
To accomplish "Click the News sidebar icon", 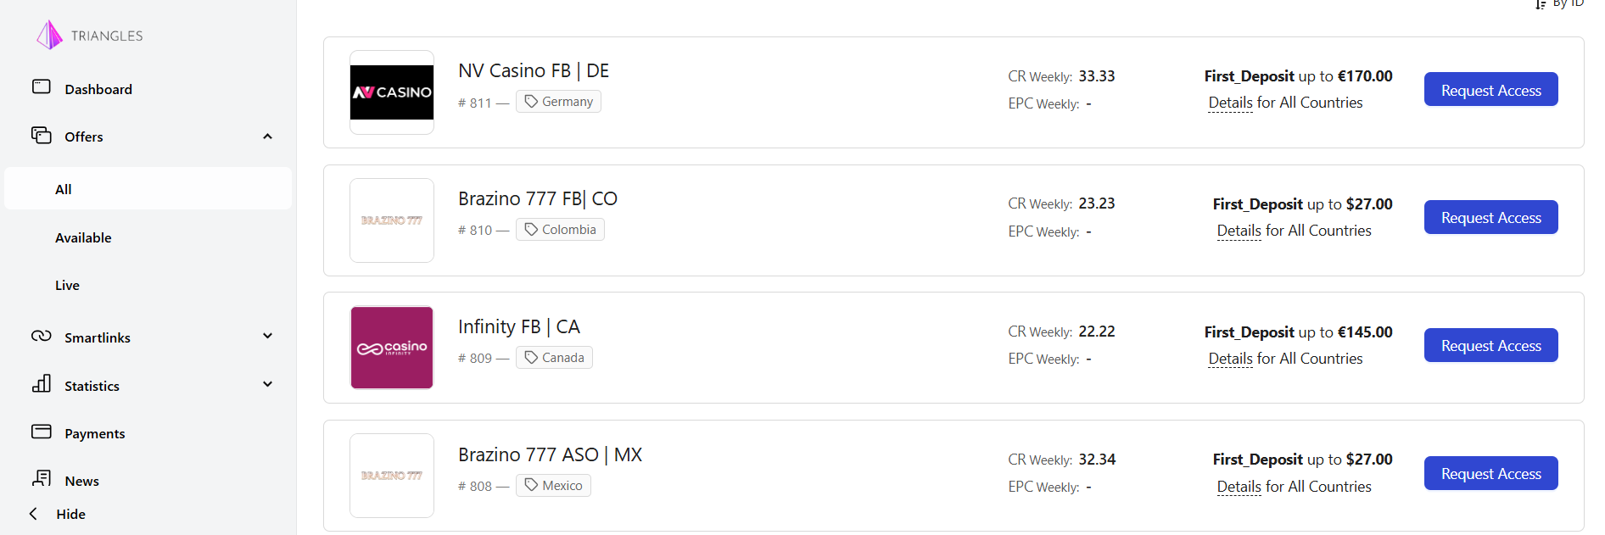I will [42, 479].
